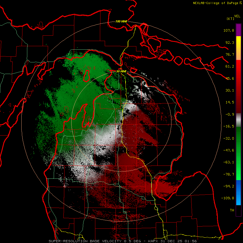The height and width of the screenshot is (243, 243).
Task: Click the purple segment of color bar
Action: click(x=238, y=30)
